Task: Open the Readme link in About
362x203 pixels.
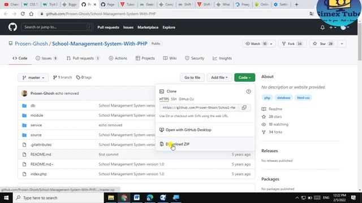Action: (272, 109)
